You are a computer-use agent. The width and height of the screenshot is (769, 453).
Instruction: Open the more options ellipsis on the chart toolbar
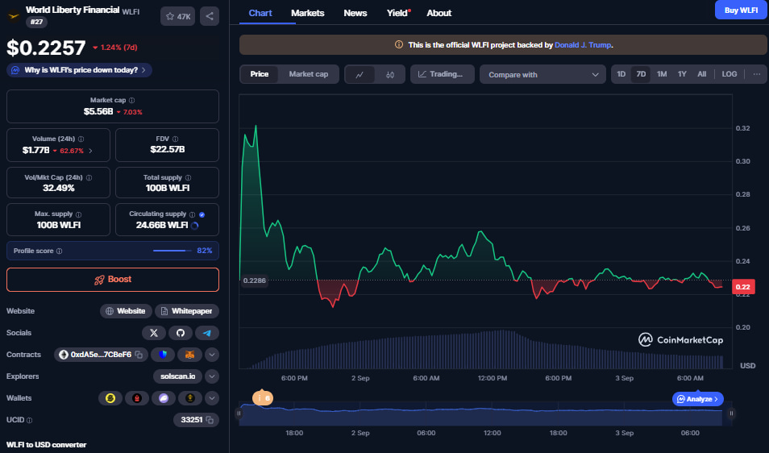pos(757,74)
